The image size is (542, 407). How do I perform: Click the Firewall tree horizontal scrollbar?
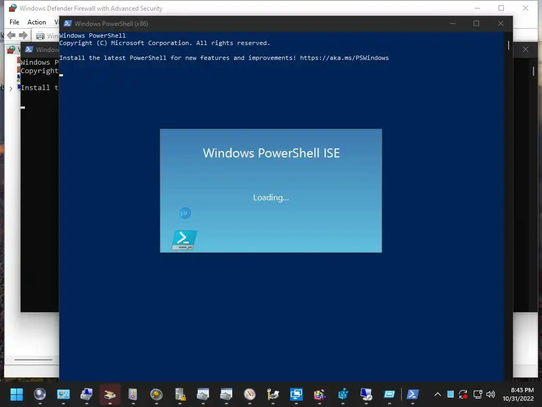[x=33, y=360]
